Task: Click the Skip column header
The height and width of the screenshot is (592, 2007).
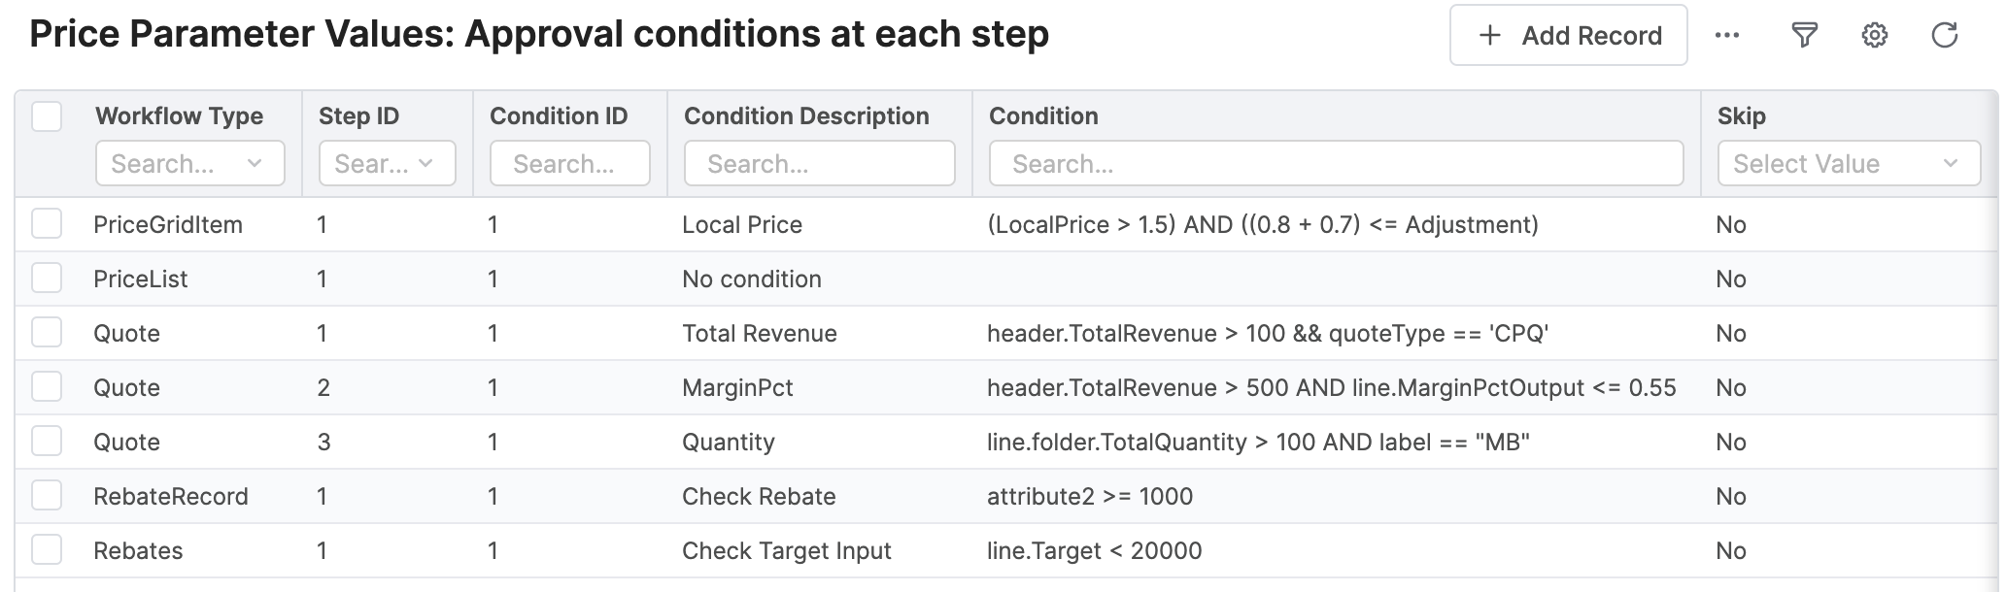Action: pos(1741,116)
